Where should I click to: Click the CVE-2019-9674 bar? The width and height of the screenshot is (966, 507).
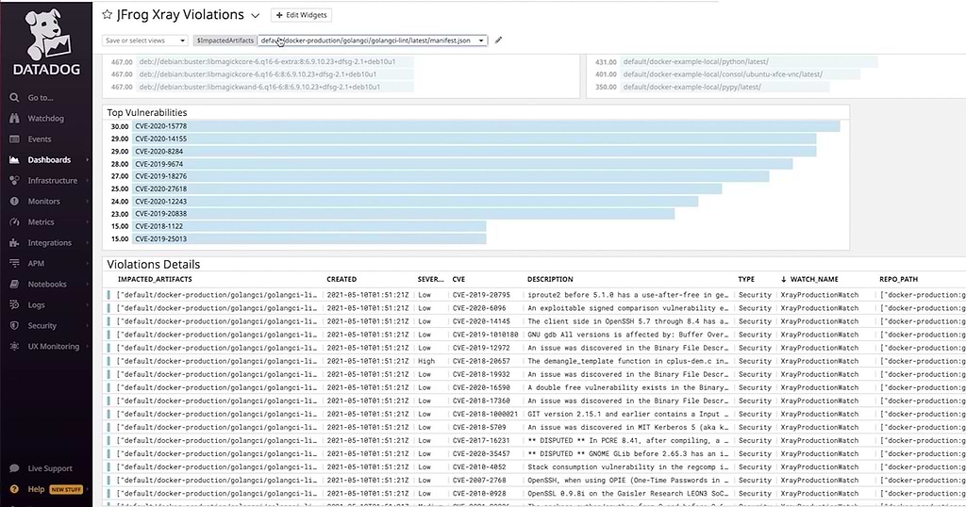[462, 164]
